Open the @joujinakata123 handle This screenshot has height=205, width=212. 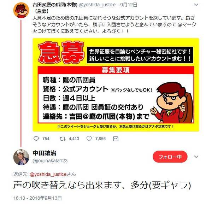50,161
